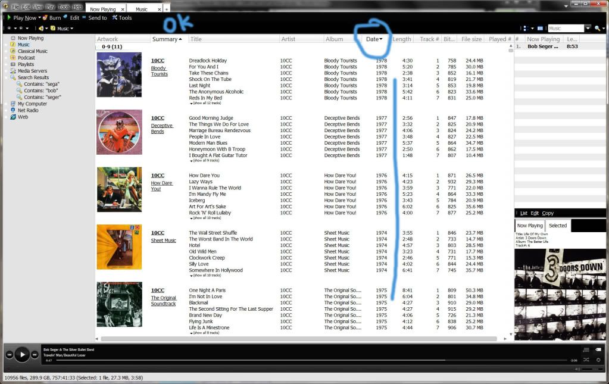This screenshot has width=609, height=384.
Task: Switch to the Selected tab in preview
Action: (558, 226)
